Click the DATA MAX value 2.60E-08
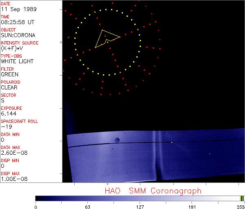This screenshot has height=209, width=245. click(x=14, y=153)
